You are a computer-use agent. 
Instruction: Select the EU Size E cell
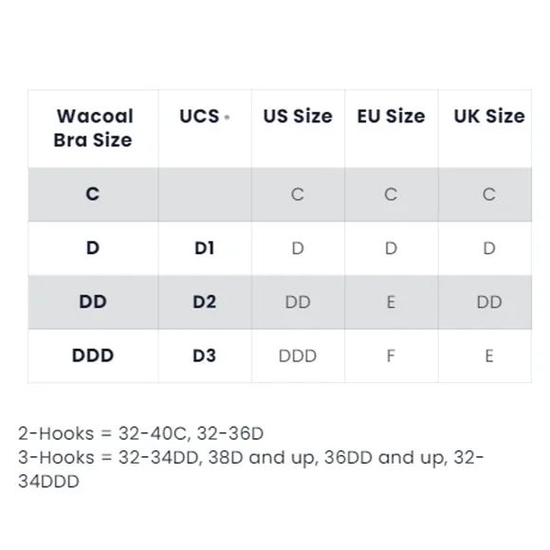(391, 302)
